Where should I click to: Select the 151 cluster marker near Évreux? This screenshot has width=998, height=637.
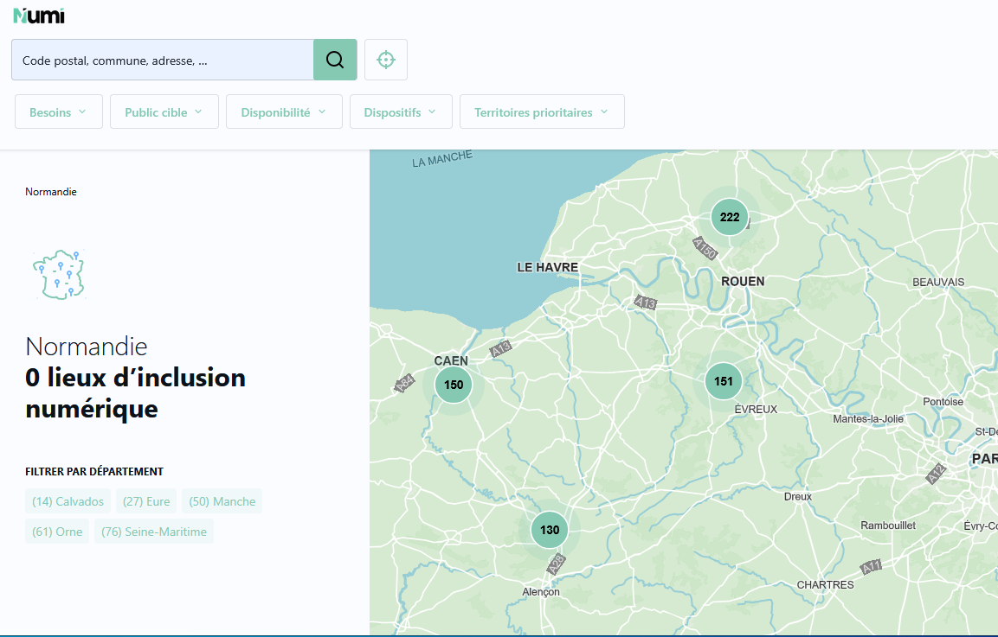click(724, 381)
